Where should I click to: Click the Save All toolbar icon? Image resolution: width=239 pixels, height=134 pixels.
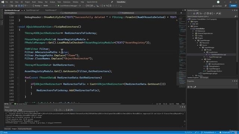click(22, 6)
